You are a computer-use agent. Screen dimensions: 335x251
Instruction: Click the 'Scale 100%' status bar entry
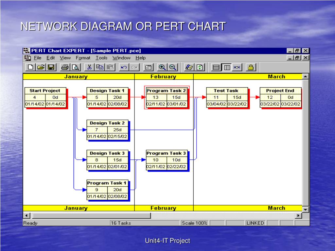click(194, 223)
